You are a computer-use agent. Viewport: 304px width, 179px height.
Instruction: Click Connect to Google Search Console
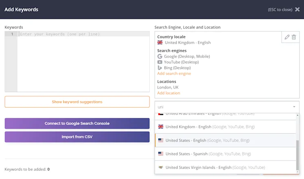click(x=77, y=123)
